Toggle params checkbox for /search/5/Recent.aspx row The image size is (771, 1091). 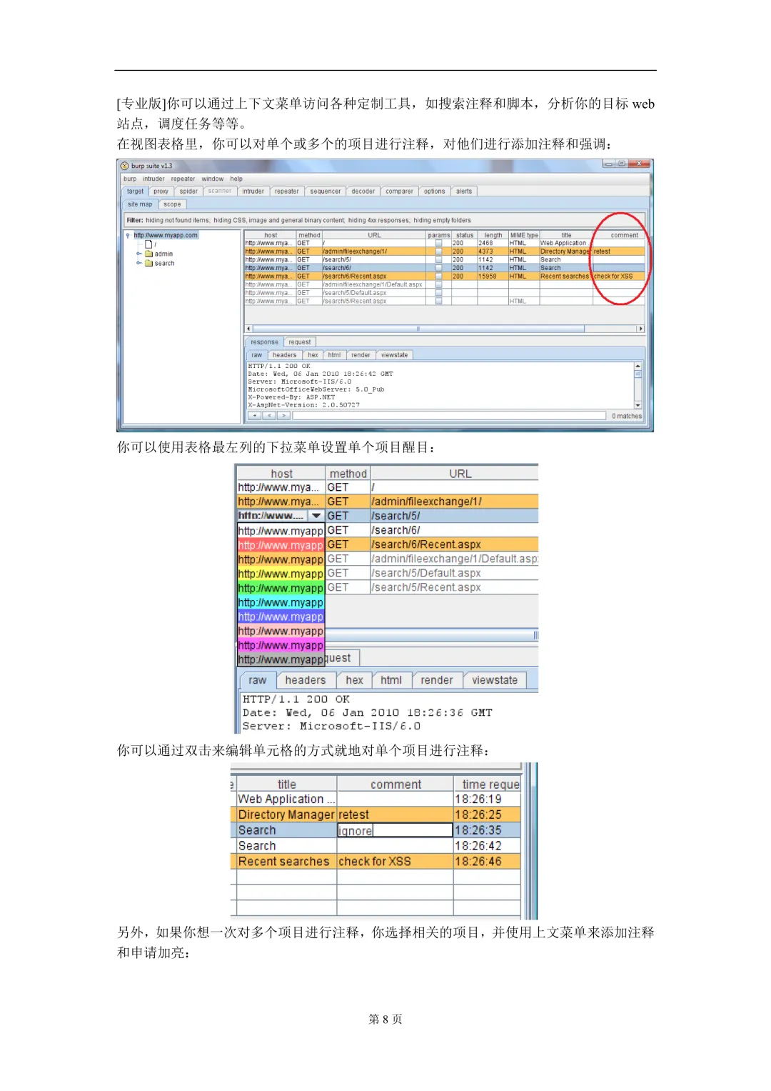(x=438, y=301)
